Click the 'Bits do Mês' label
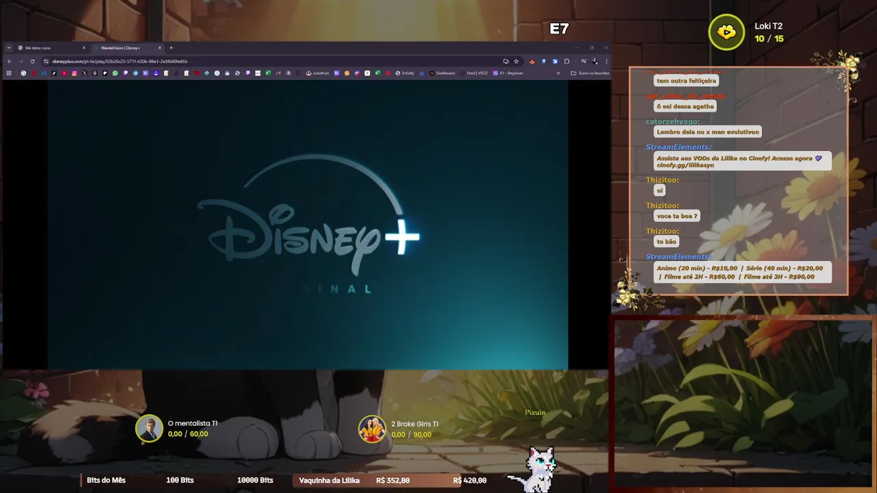This screenshot has width=877, height=493. [x=106, y=480]
